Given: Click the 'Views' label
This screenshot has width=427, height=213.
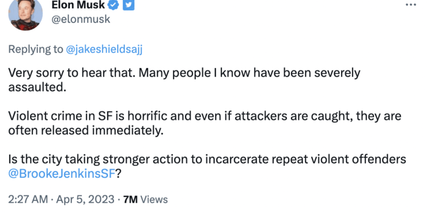Looking at the screenshot, I should tap(154, 200).
